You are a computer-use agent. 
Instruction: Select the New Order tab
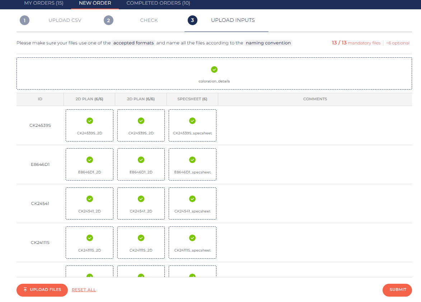pyautogui.click(x=95, y=3)
